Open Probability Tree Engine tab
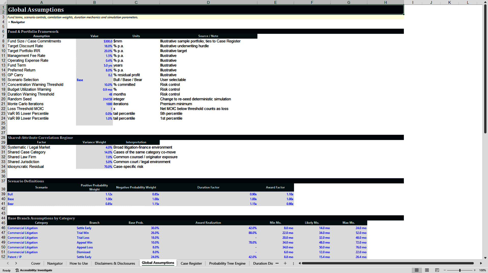The width and height of the screenshot is (488, 273). [227, 263]
